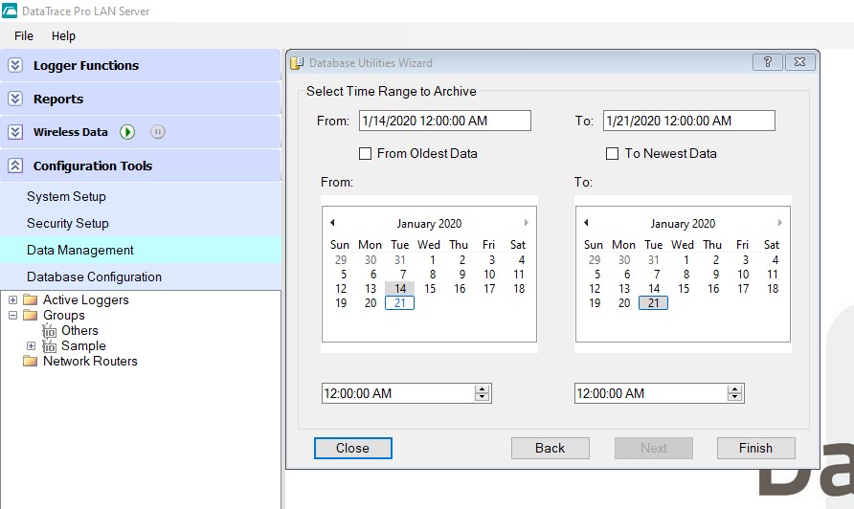Open the File menu

point(24,36)
